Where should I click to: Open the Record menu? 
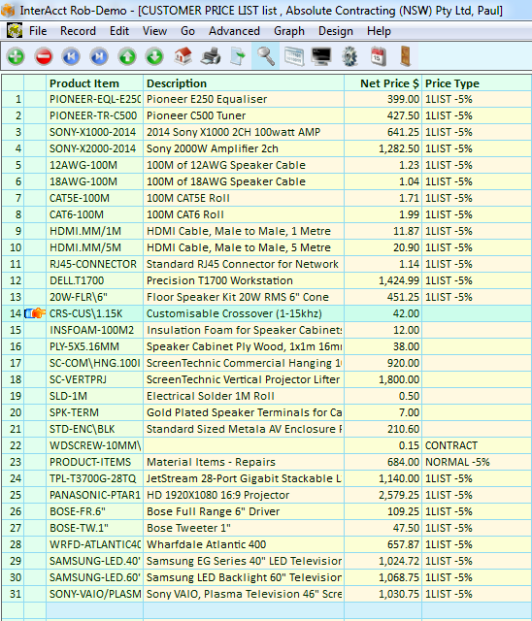pyautogui.click(x=78, y=31)
